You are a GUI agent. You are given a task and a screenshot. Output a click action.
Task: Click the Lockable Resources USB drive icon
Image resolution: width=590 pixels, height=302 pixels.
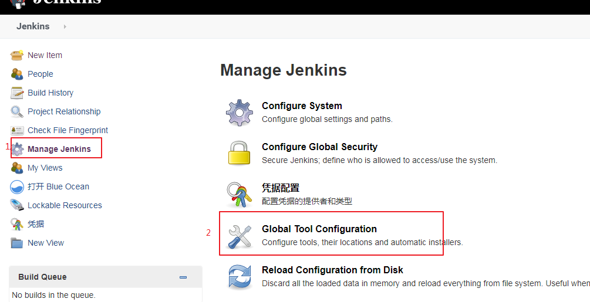(17, 205)
